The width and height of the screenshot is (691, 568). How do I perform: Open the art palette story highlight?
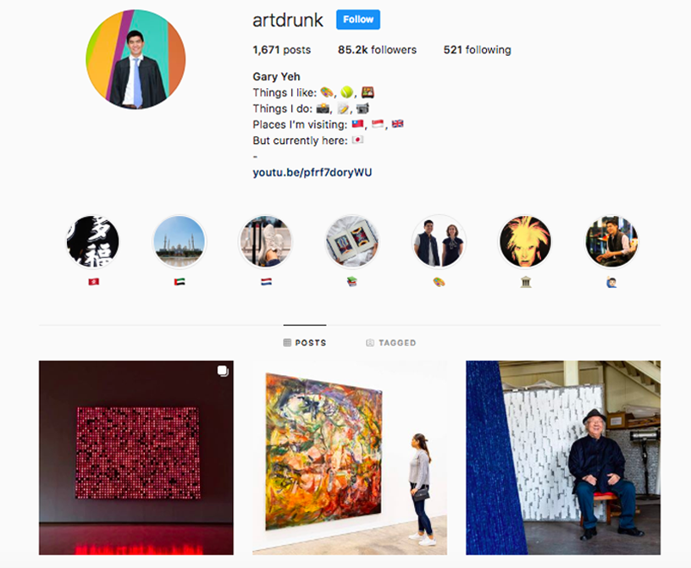438,241
